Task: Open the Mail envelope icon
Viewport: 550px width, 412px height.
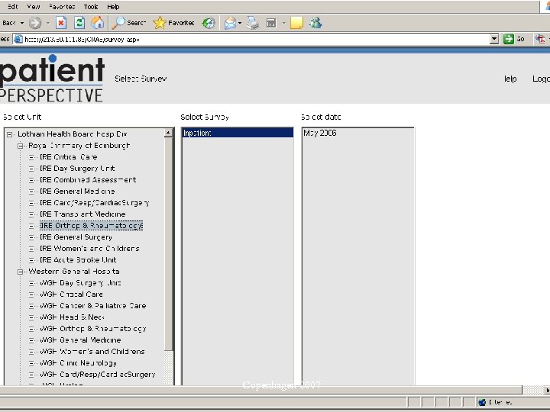Action: pyautogui.click(x=230, y=23)
